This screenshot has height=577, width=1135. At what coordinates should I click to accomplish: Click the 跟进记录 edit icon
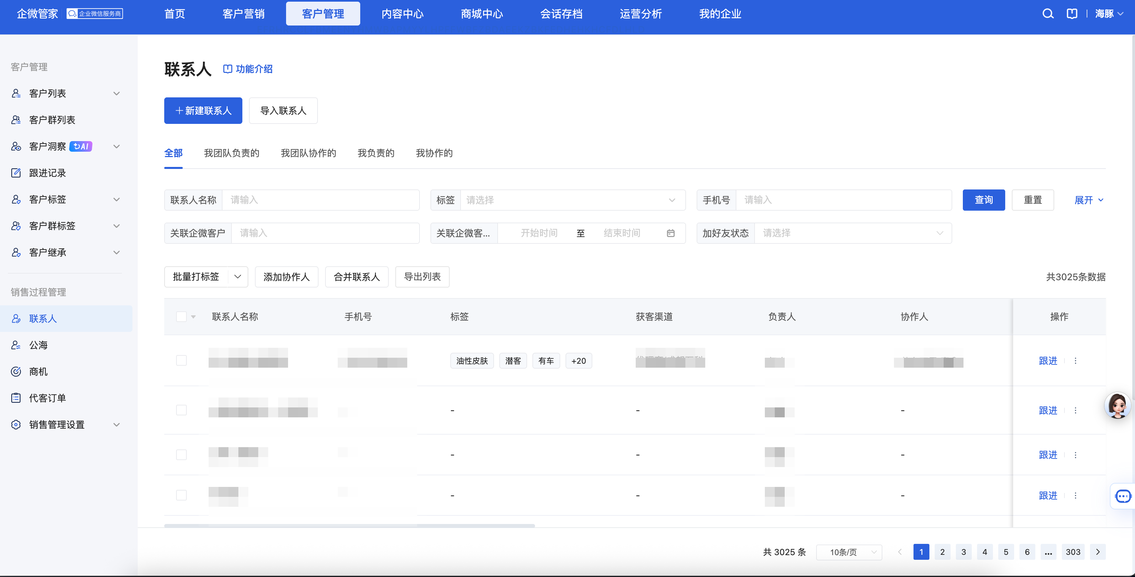(x=16, y=173)
